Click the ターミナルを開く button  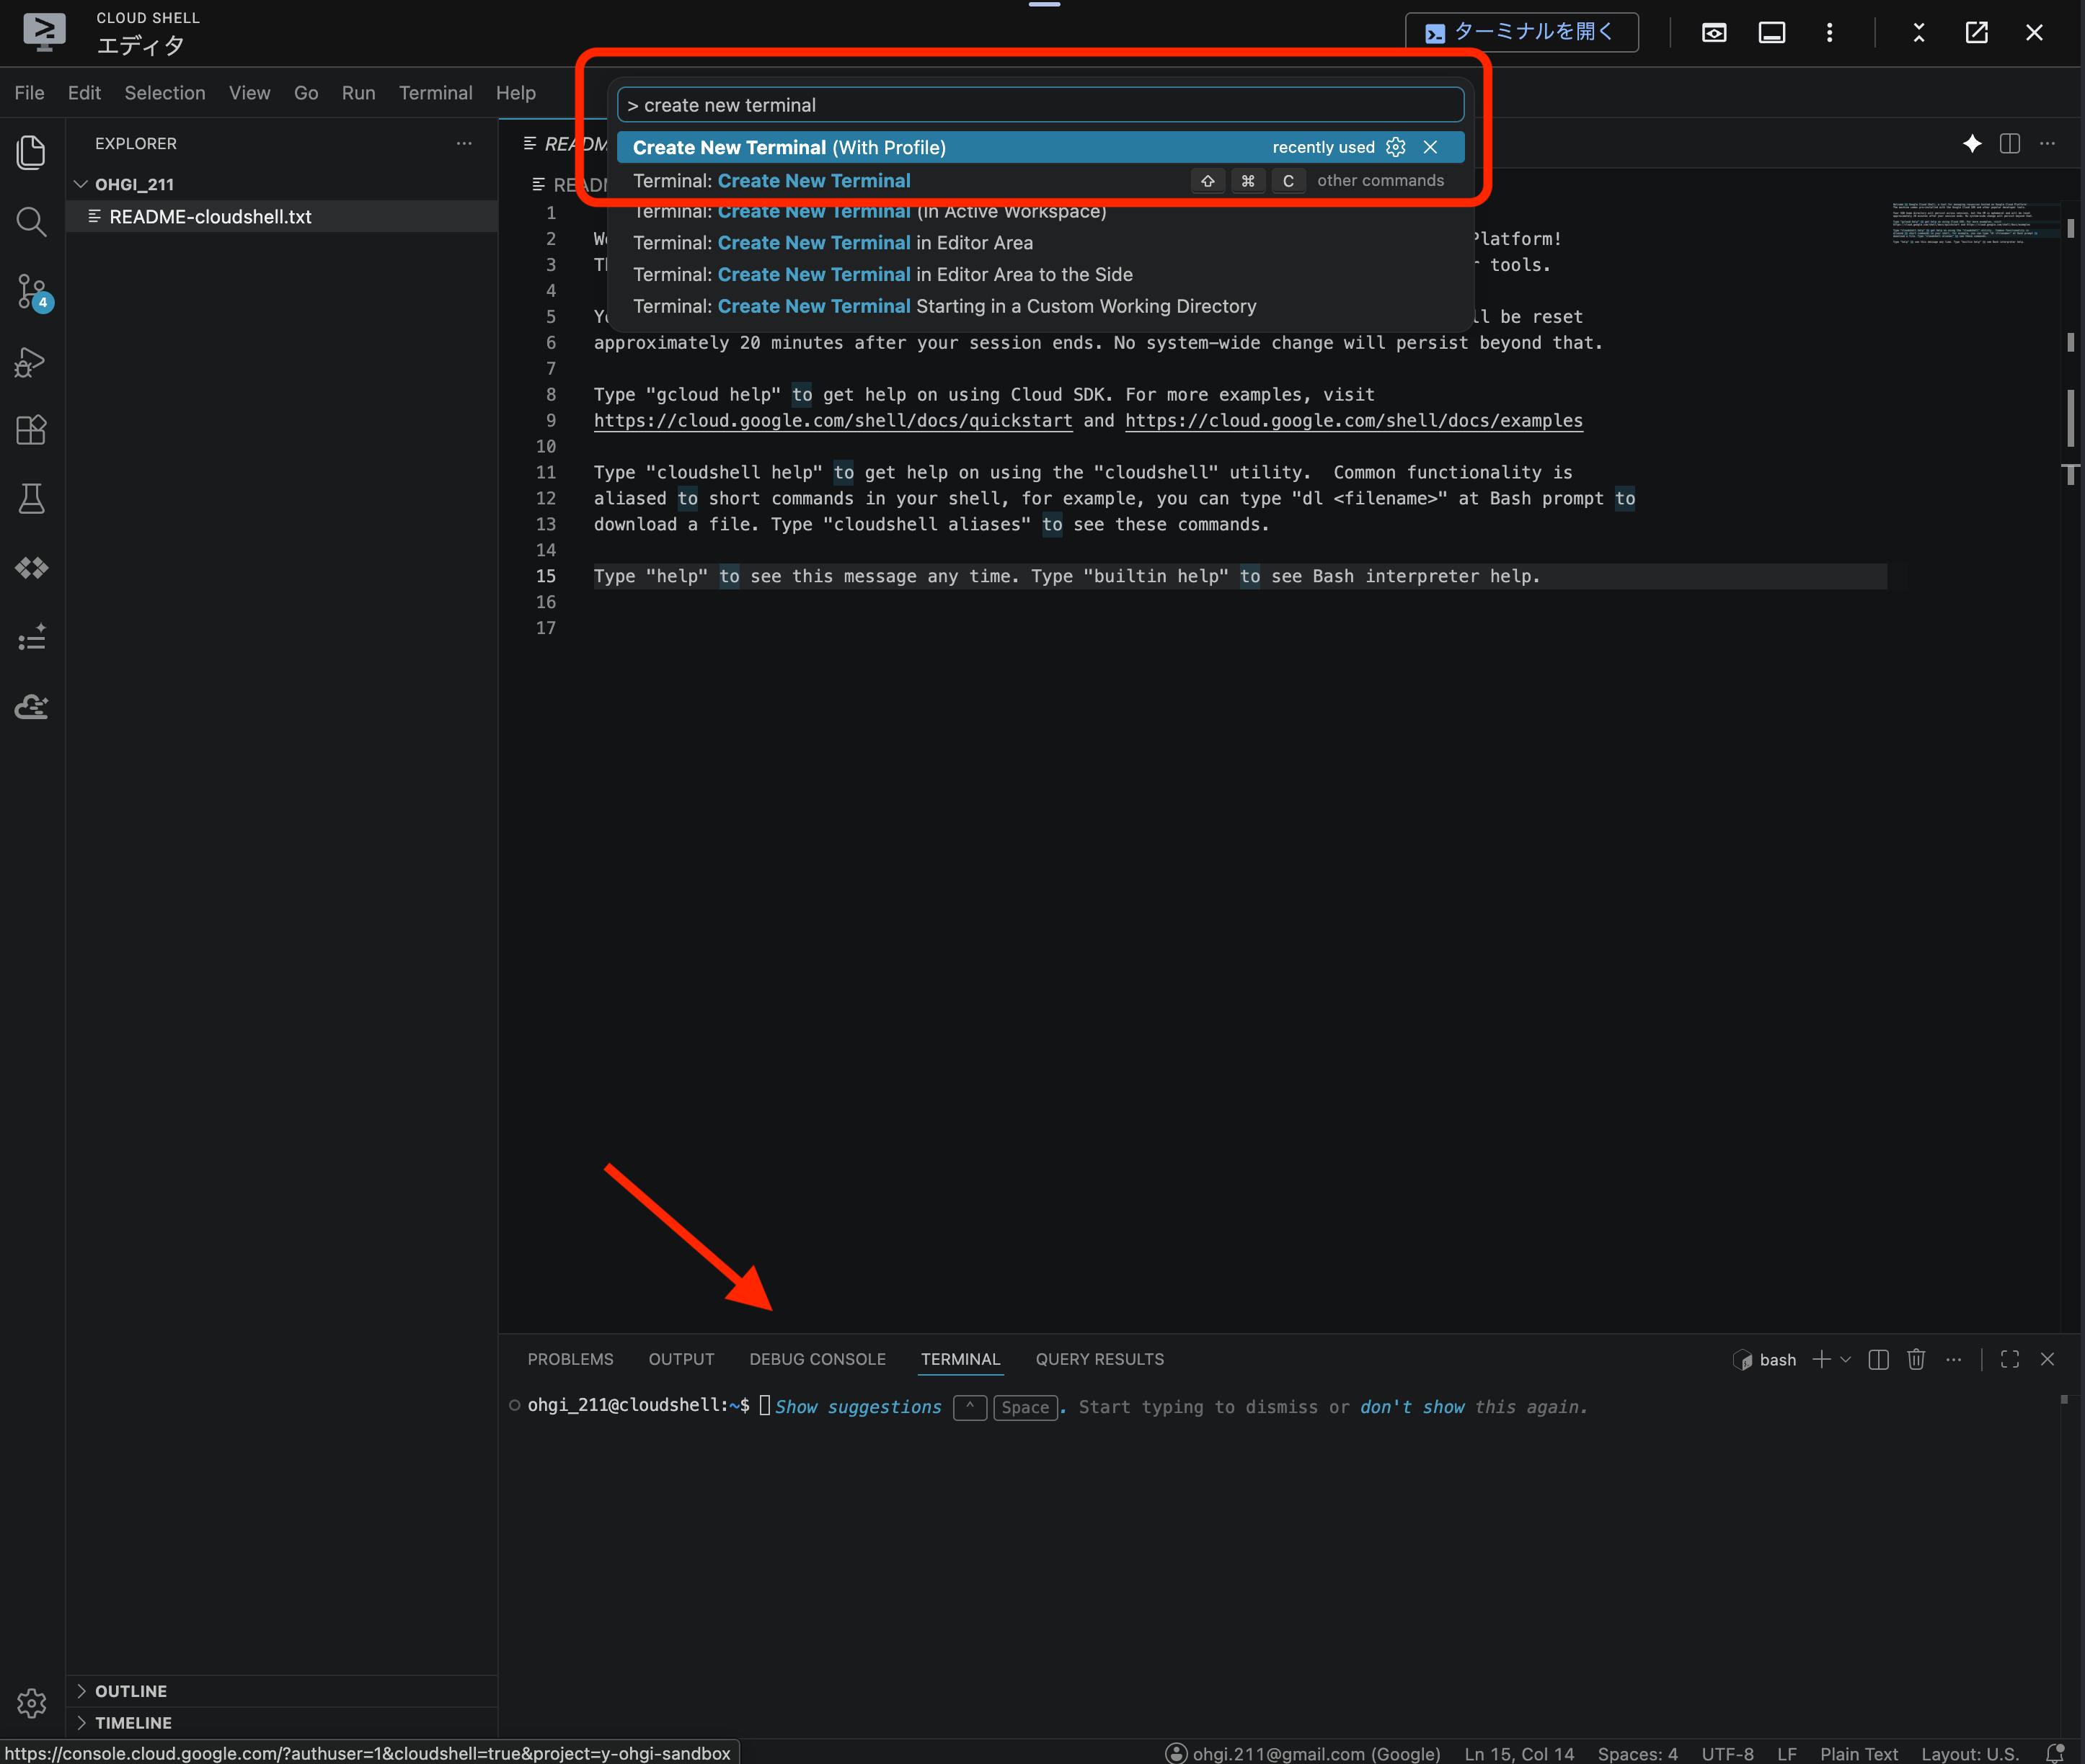[1520, 32]
